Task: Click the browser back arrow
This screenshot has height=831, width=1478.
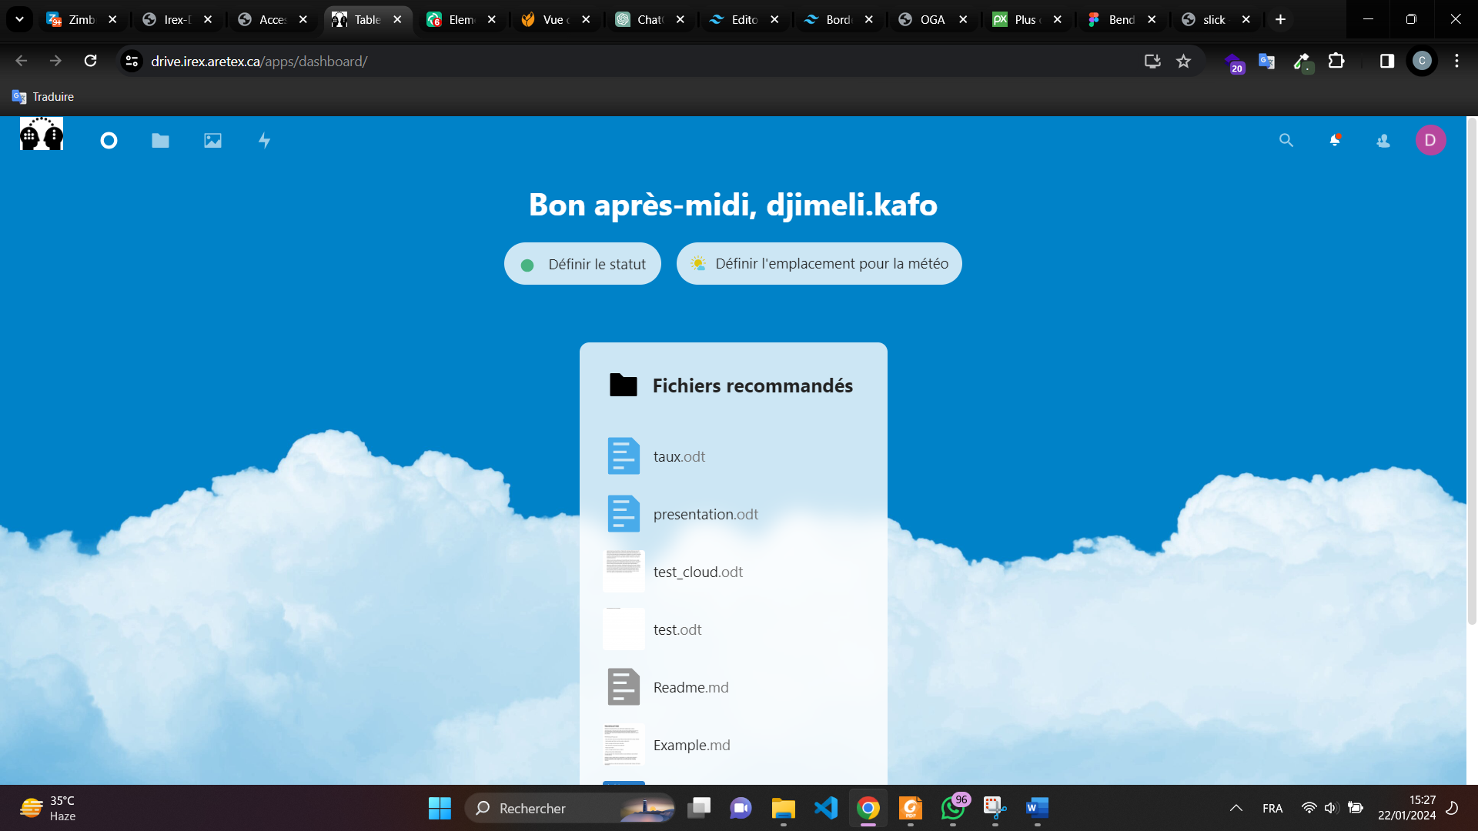Action: coord(22,61)
